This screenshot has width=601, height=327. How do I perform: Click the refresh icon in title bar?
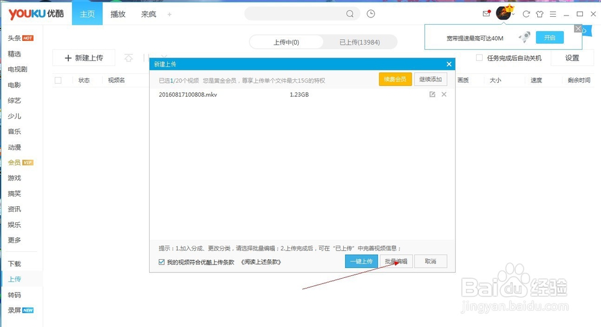click(x=526, y=14)
